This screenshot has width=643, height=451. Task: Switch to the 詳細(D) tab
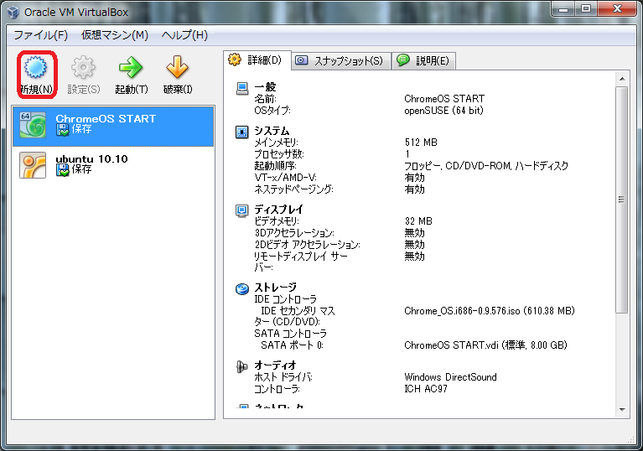(257, 60)
